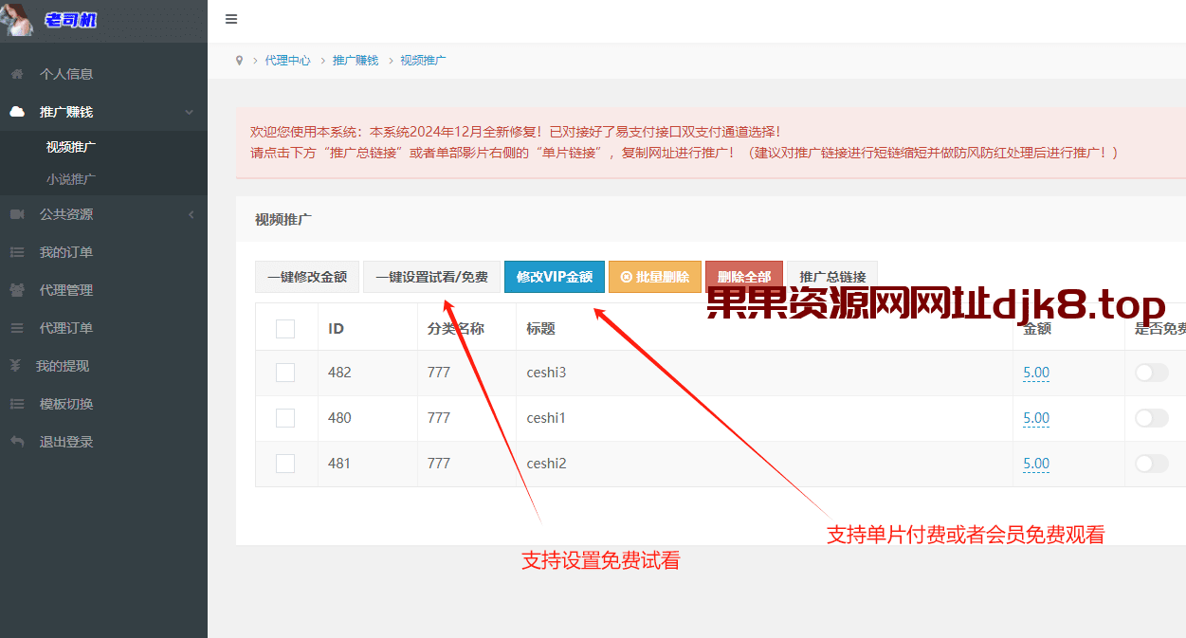1186x638 pixels.
Task: Click the location pin in the breadcrumb bar
Action: click(239, 59)
